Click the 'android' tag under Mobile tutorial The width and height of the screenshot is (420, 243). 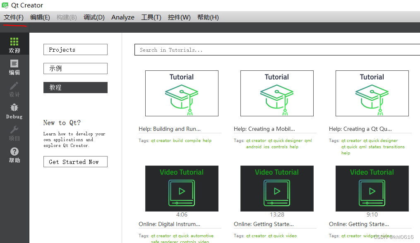coord(254,147)
